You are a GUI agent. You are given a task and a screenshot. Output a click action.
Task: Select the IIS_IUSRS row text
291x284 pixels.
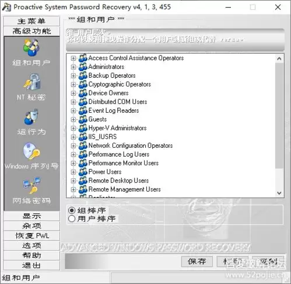pyautogui.click(x=103, y=137)
